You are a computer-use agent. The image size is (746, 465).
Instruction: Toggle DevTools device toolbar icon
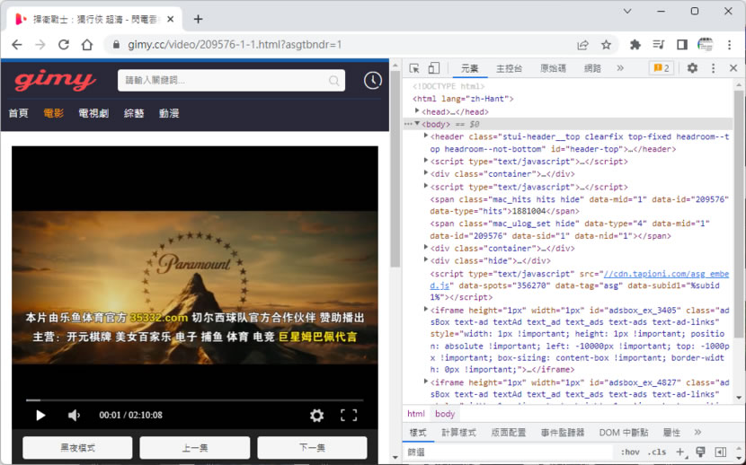pyautogui.click(x=433, y=68)
